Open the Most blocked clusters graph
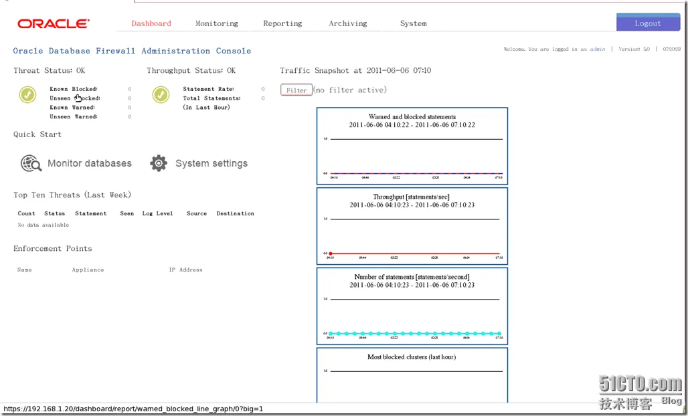Viewport: 688px width, 416px height. (x=412, y=375)
